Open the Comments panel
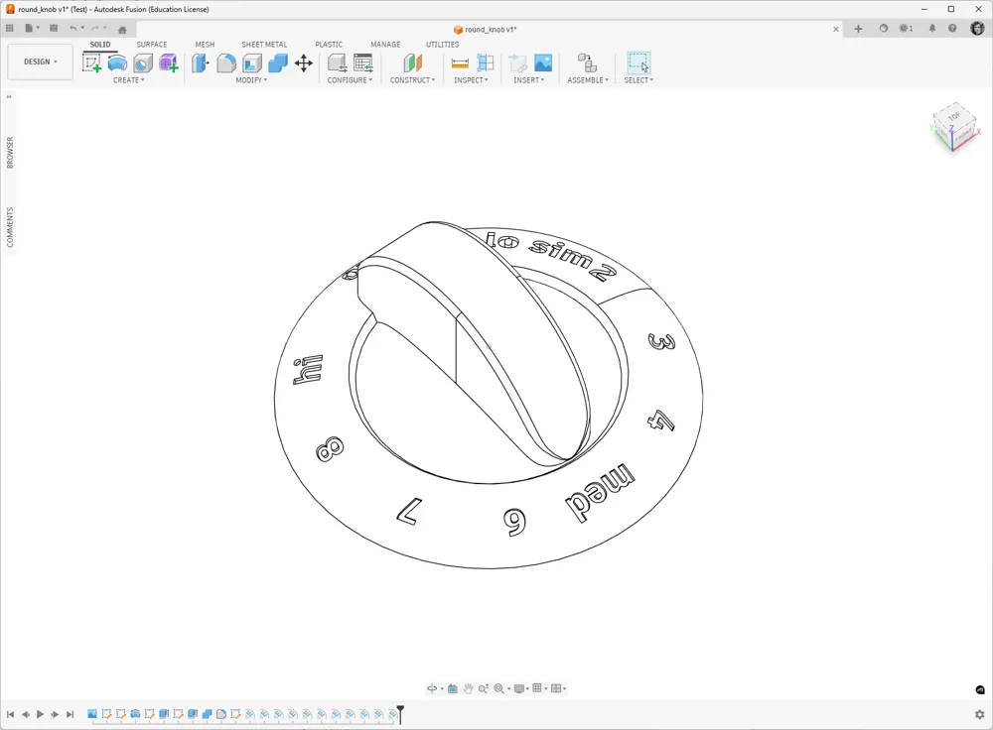The width and height of the screenshot is (993, 730). tap(10, 227)
